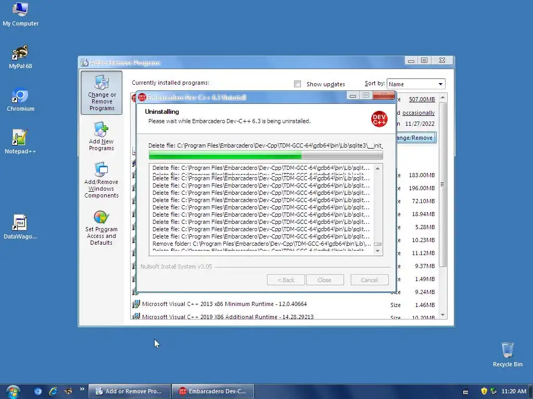Click the 507.00MB size value
The height and width of the screenshot is (399, 533).
coord(422,99)
